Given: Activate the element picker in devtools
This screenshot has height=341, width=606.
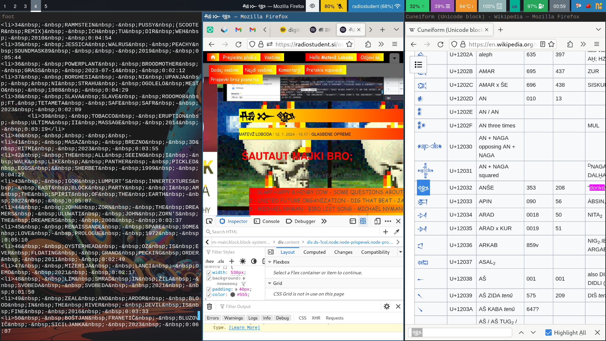Looking at the screenshot, I should coord(209,221).
